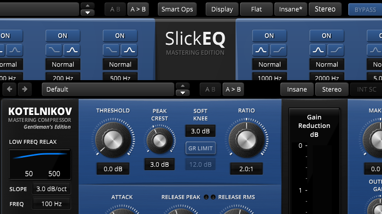382x214 pixels.
Task: Pick high-shelf shape on the 2000 Hz band
Action: (336, 50)
